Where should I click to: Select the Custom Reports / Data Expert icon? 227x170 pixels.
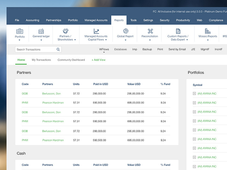pos(178,31)
